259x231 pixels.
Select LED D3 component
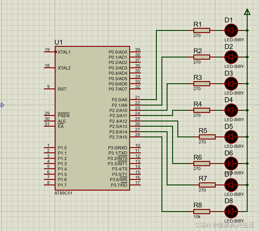pos(231,84)
